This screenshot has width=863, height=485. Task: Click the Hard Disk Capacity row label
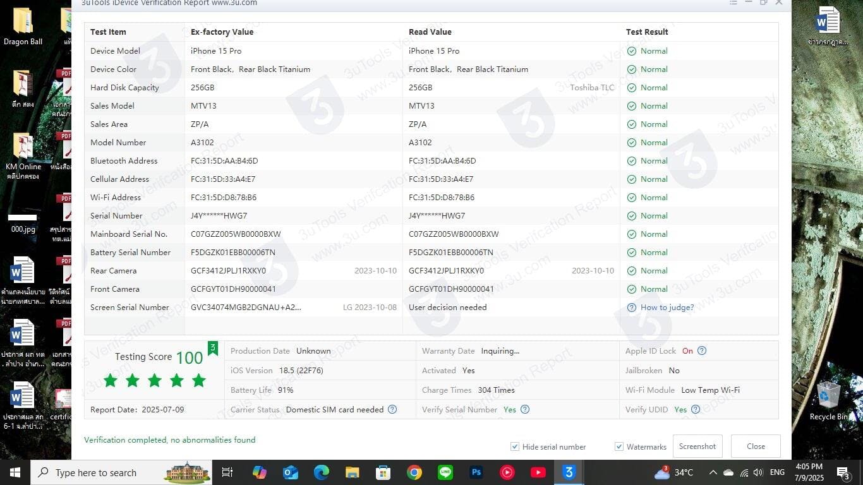[x=124, y=88]
